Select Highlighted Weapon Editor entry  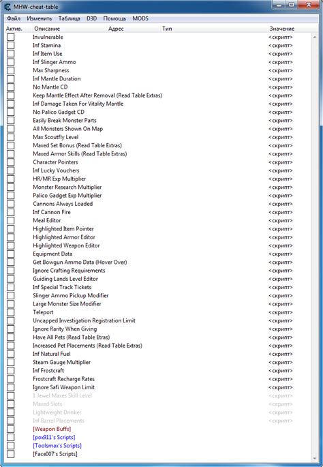66,245
